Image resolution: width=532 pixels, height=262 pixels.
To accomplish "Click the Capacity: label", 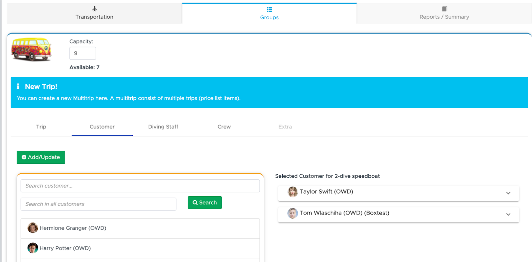I will [x=81, y=42].
